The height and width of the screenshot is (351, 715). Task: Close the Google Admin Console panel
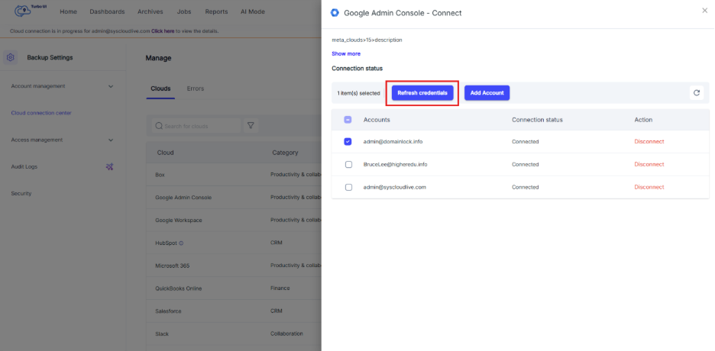pos(704,11)
